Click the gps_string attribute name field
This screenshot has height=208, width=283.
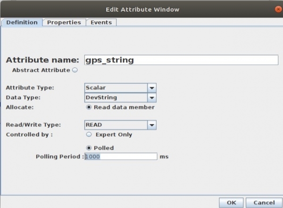coord(181,60)
